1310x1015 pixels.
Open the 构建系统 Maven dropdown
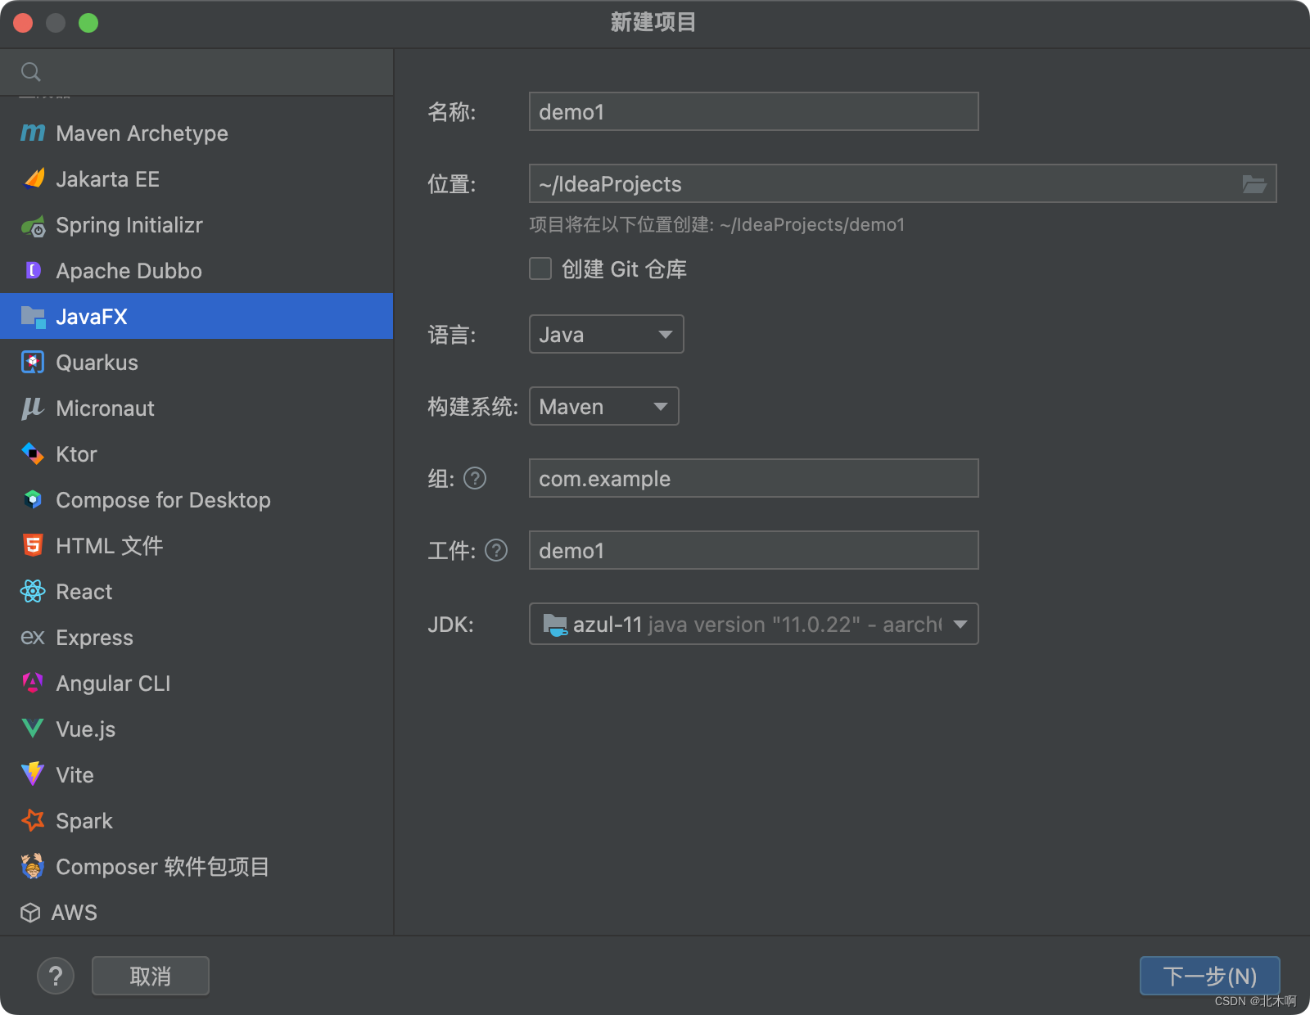[x=603, y=406]
